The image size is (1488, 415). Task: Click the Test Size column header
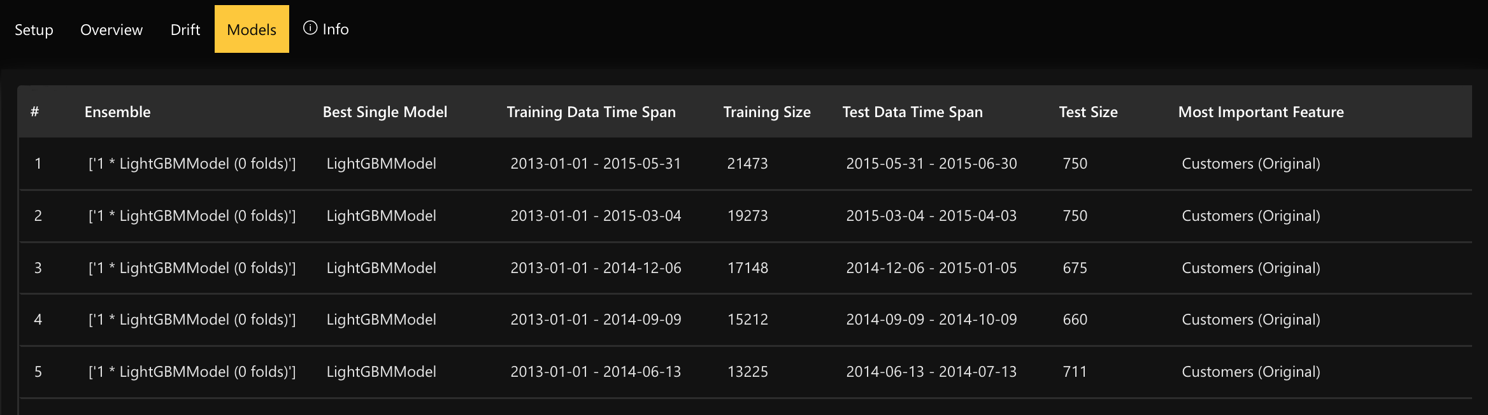(1088, 112)
